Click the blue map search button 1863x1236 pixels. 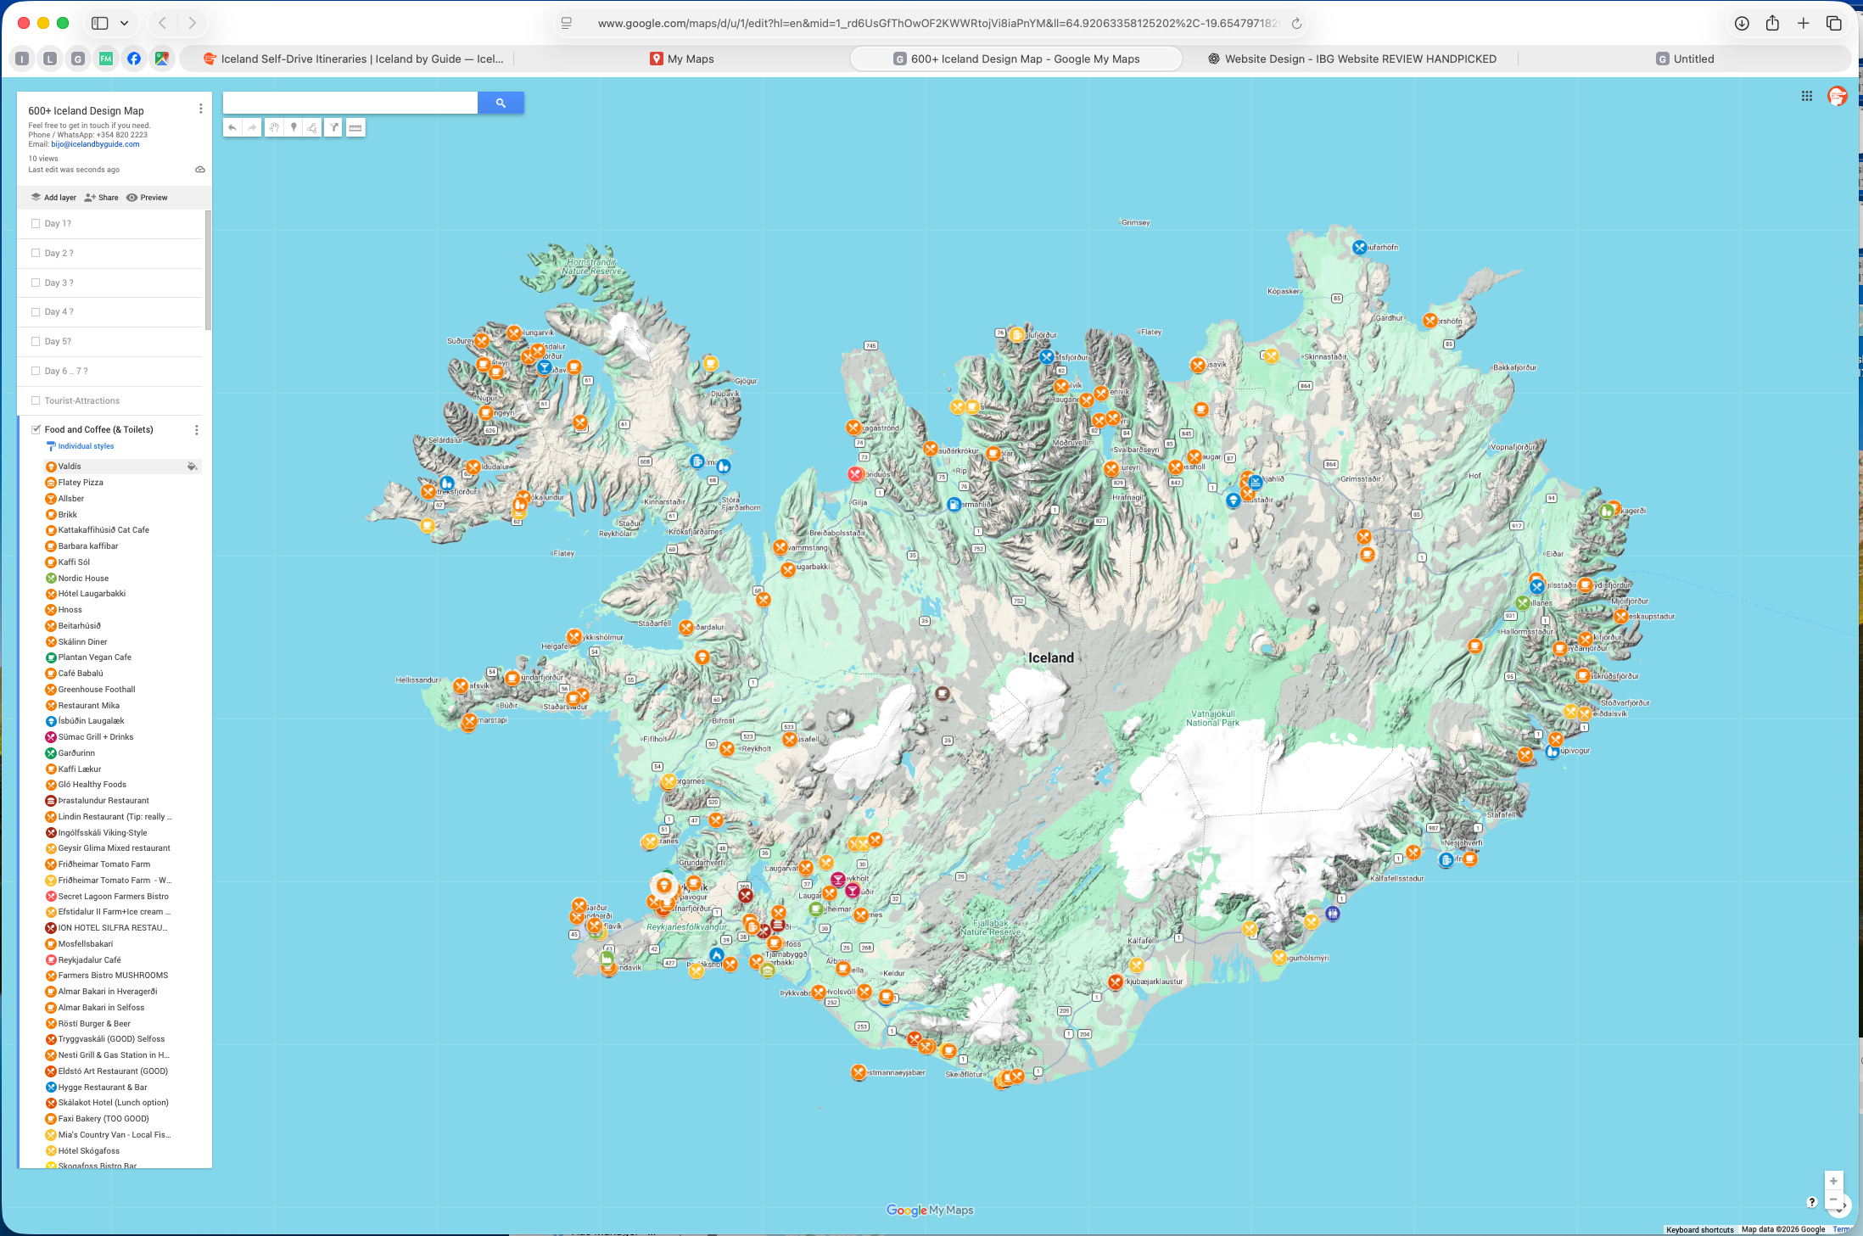pos(501,103)
